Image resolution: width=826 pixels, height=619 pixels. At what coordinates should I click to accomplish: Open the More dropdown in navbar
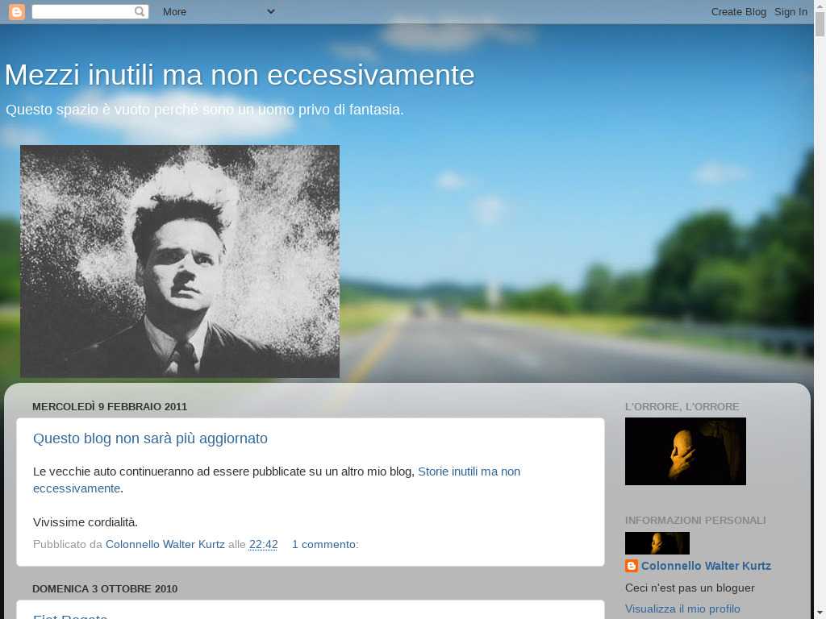[x=219, y=11]
